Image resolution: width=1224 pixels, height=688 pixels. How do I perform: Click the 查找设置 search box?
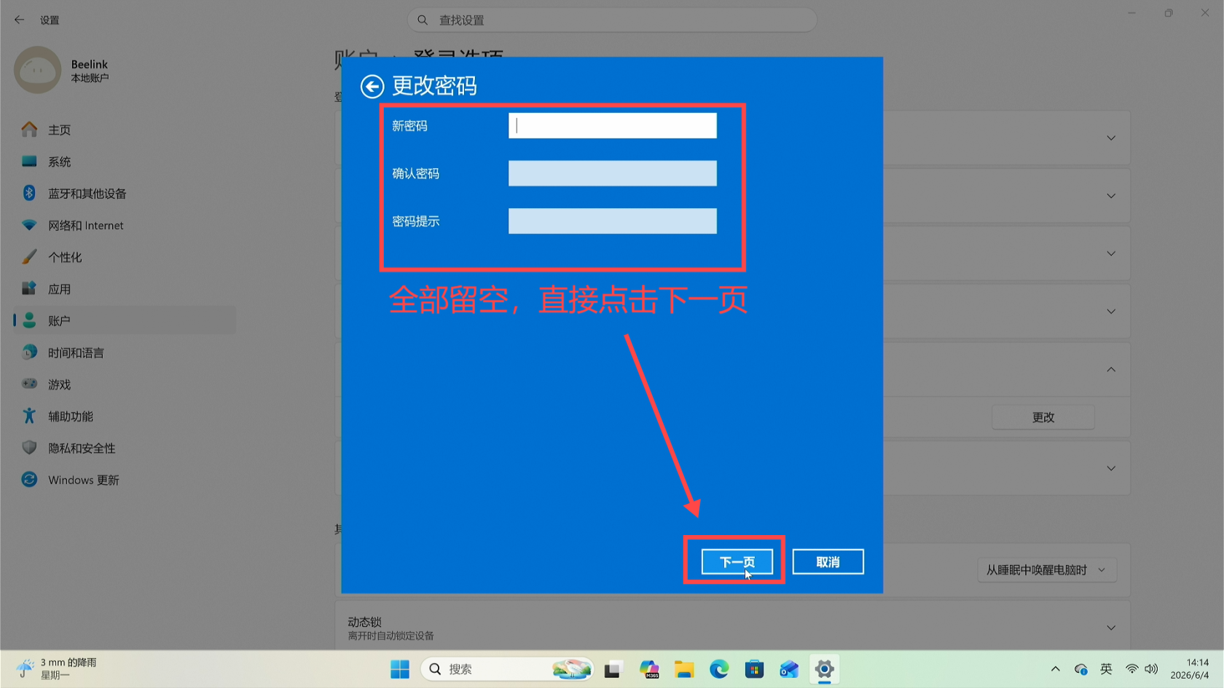coord(612,20)
